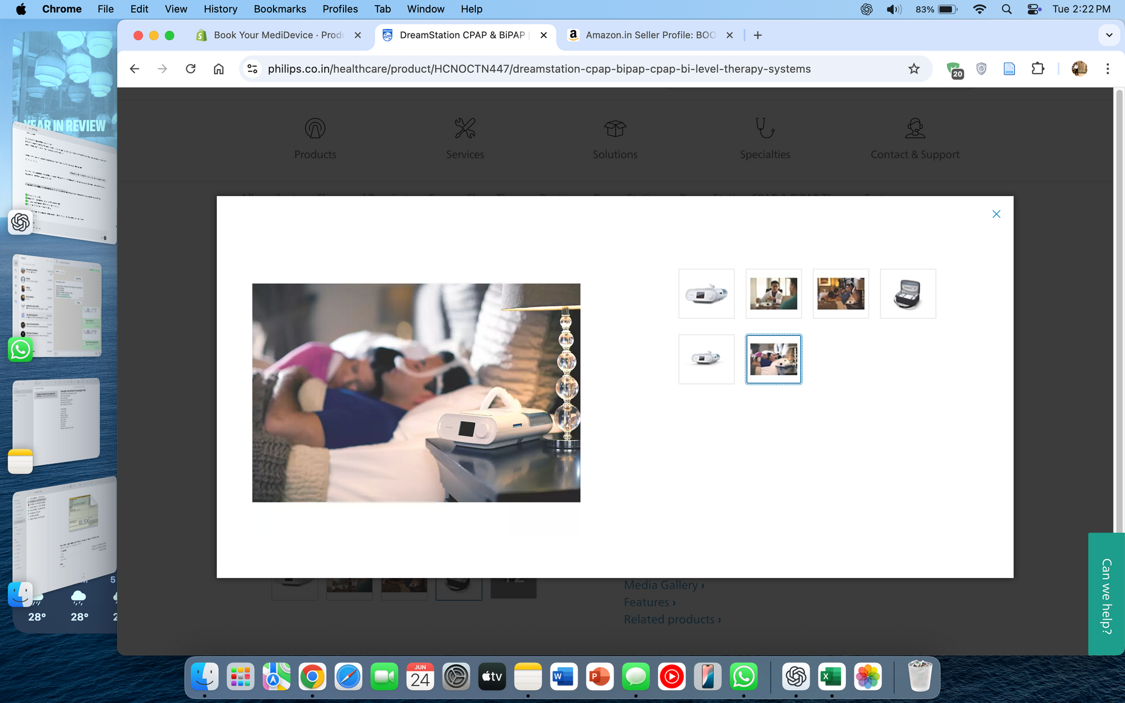Open the Extensions puzzle menu

click(1038, 69)
